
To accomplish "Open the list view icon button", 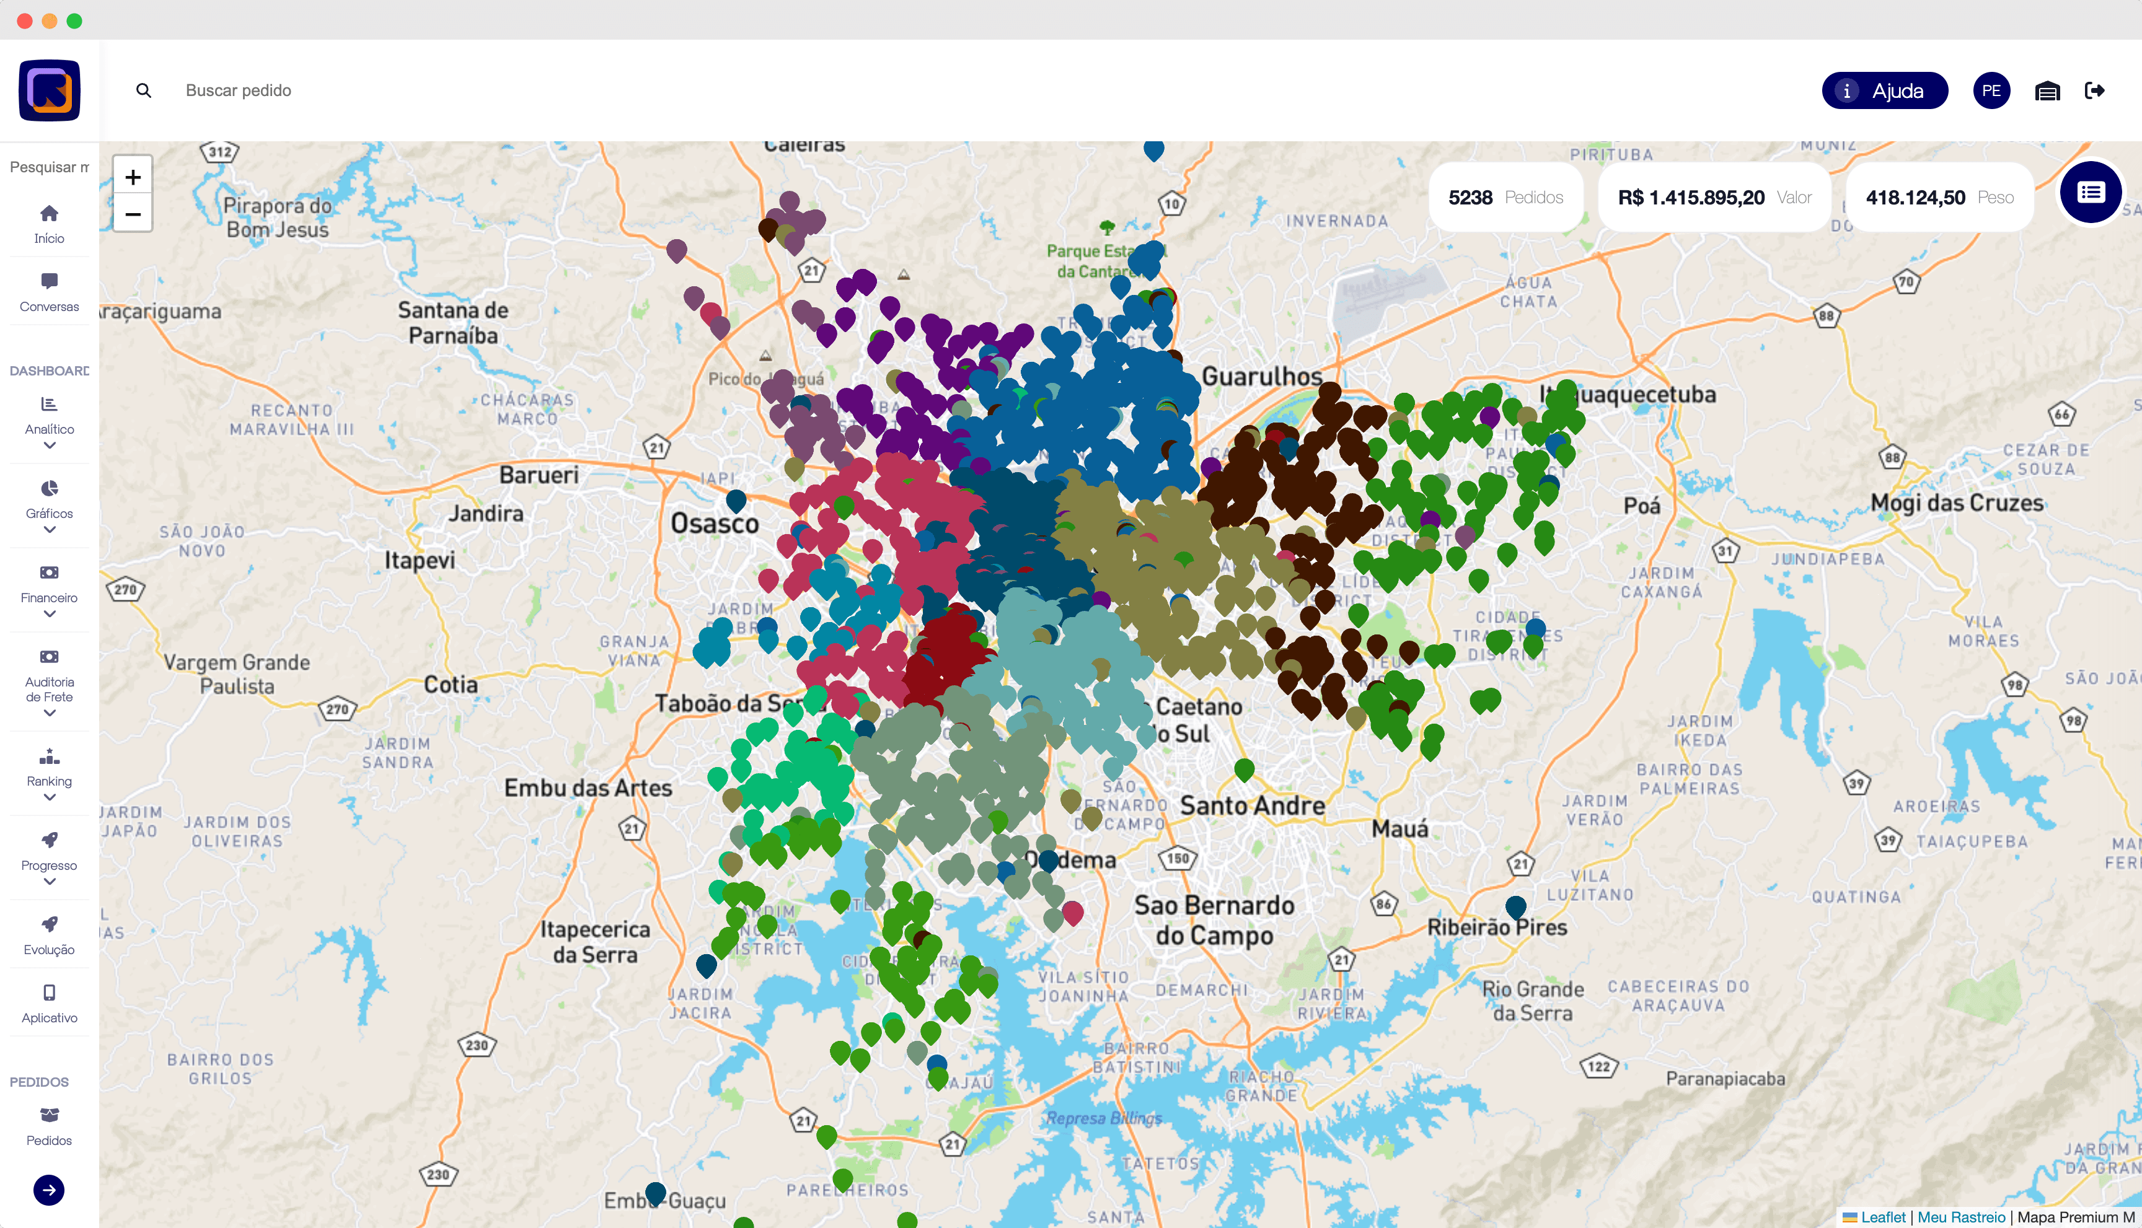I will [x=2090, y=193].
